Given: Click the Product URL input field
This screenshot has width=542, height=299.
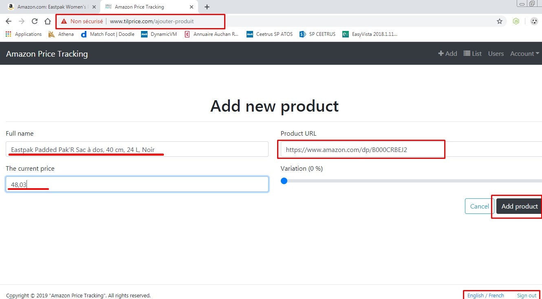Looking at the screenshot, I should pos(411,149).
